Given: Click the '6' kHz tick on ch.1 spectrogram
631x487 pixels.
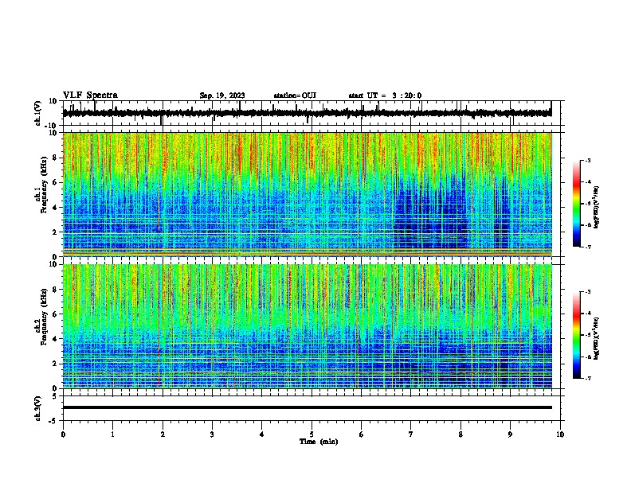Looking at the screenshot, I should pyautogui.click(x=55, y=182).
